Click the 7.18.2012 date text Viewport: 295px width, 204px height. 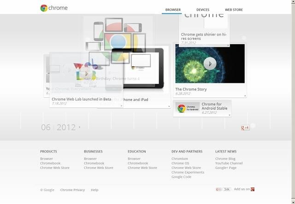(x=59, y=104)
